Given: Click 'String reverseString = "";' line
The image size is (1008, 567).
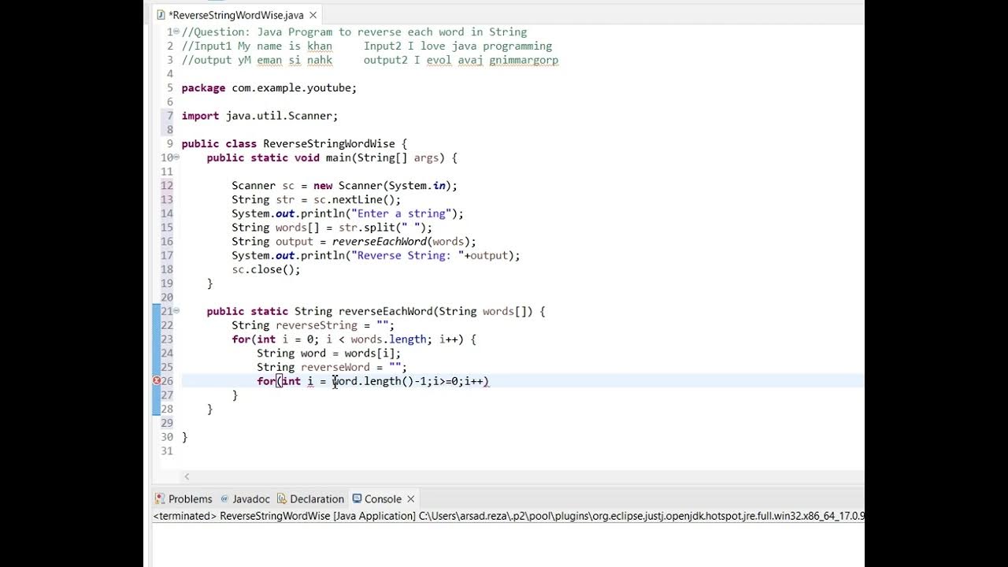Looking at the screenshot, I should pyautogui.click(x=313, y=325).
